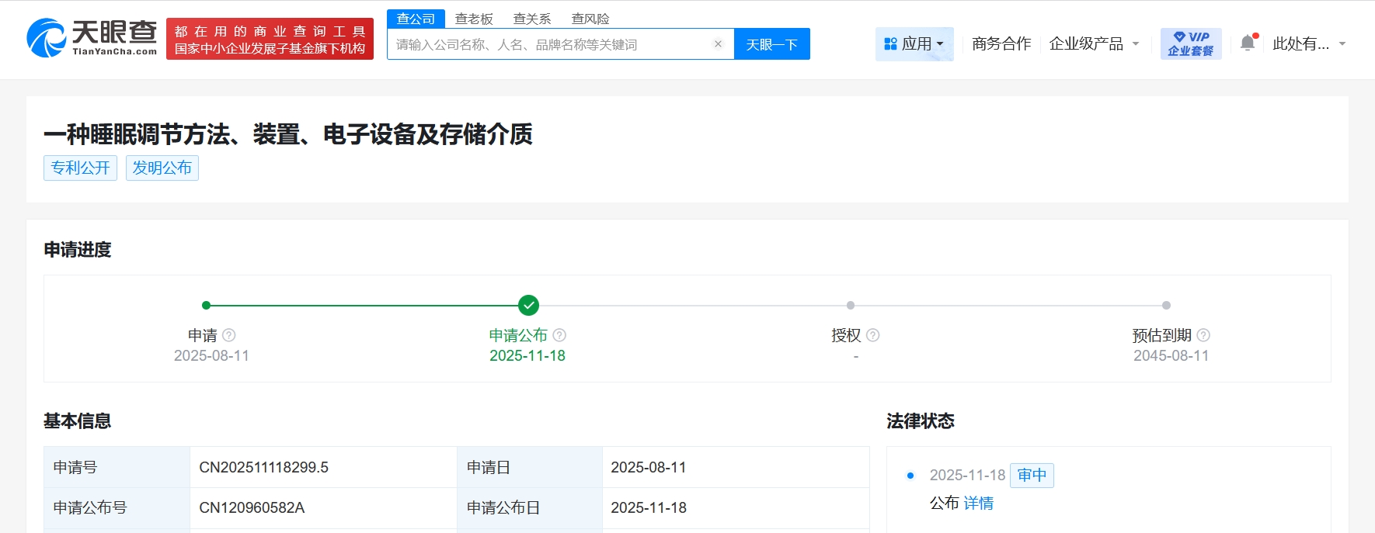This screenshot has height=533, width=1375.
Task: Click the red promotional banner
Action: point(270,40)
